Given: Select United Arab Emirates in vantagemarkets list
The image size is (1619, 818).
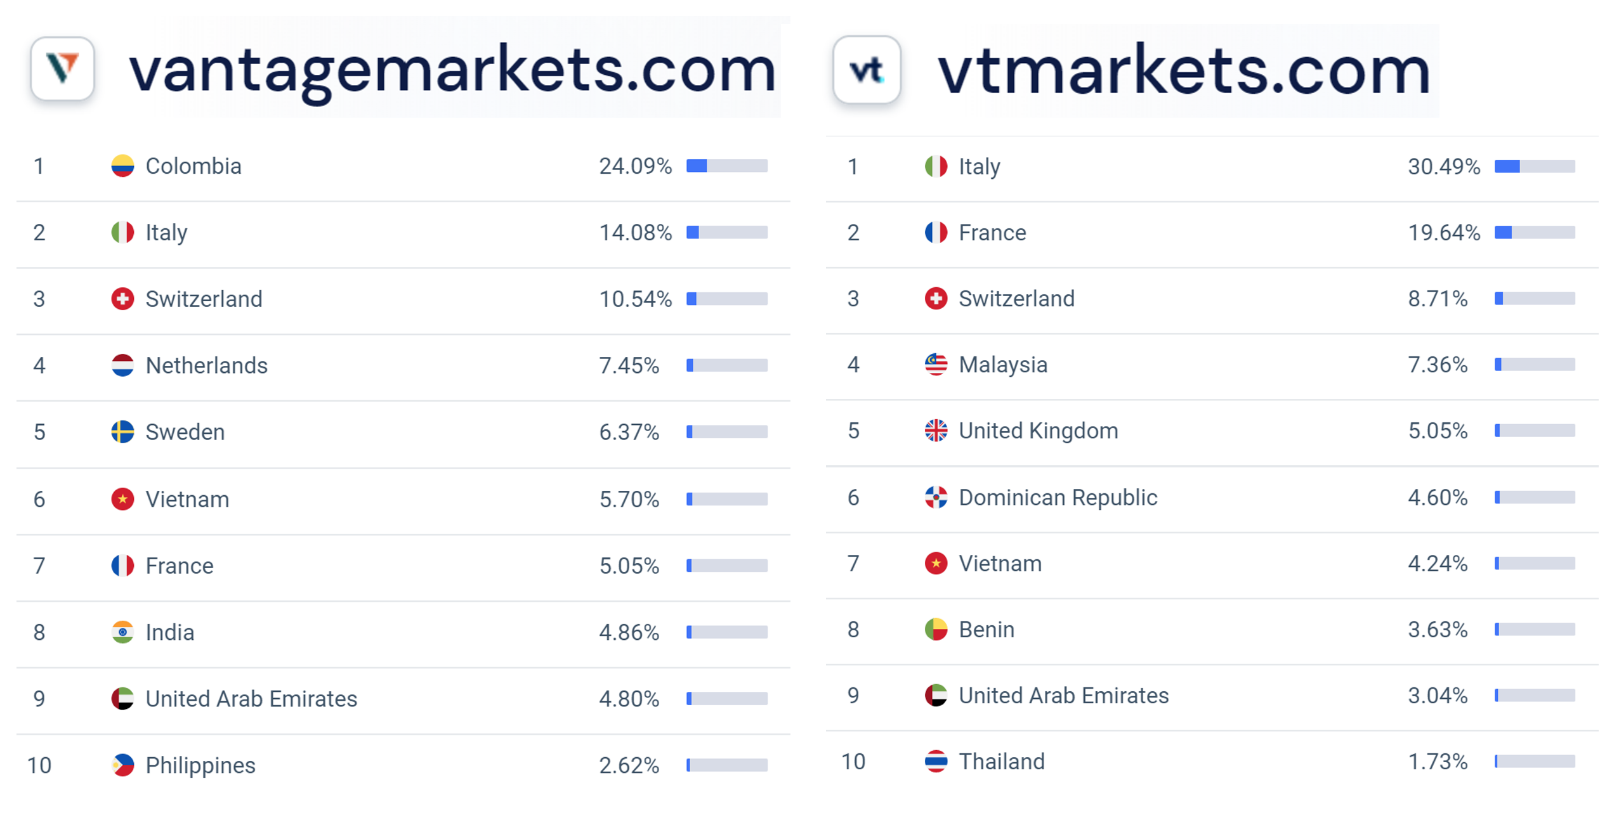Looking at the screenshot, I should (251, 698).
